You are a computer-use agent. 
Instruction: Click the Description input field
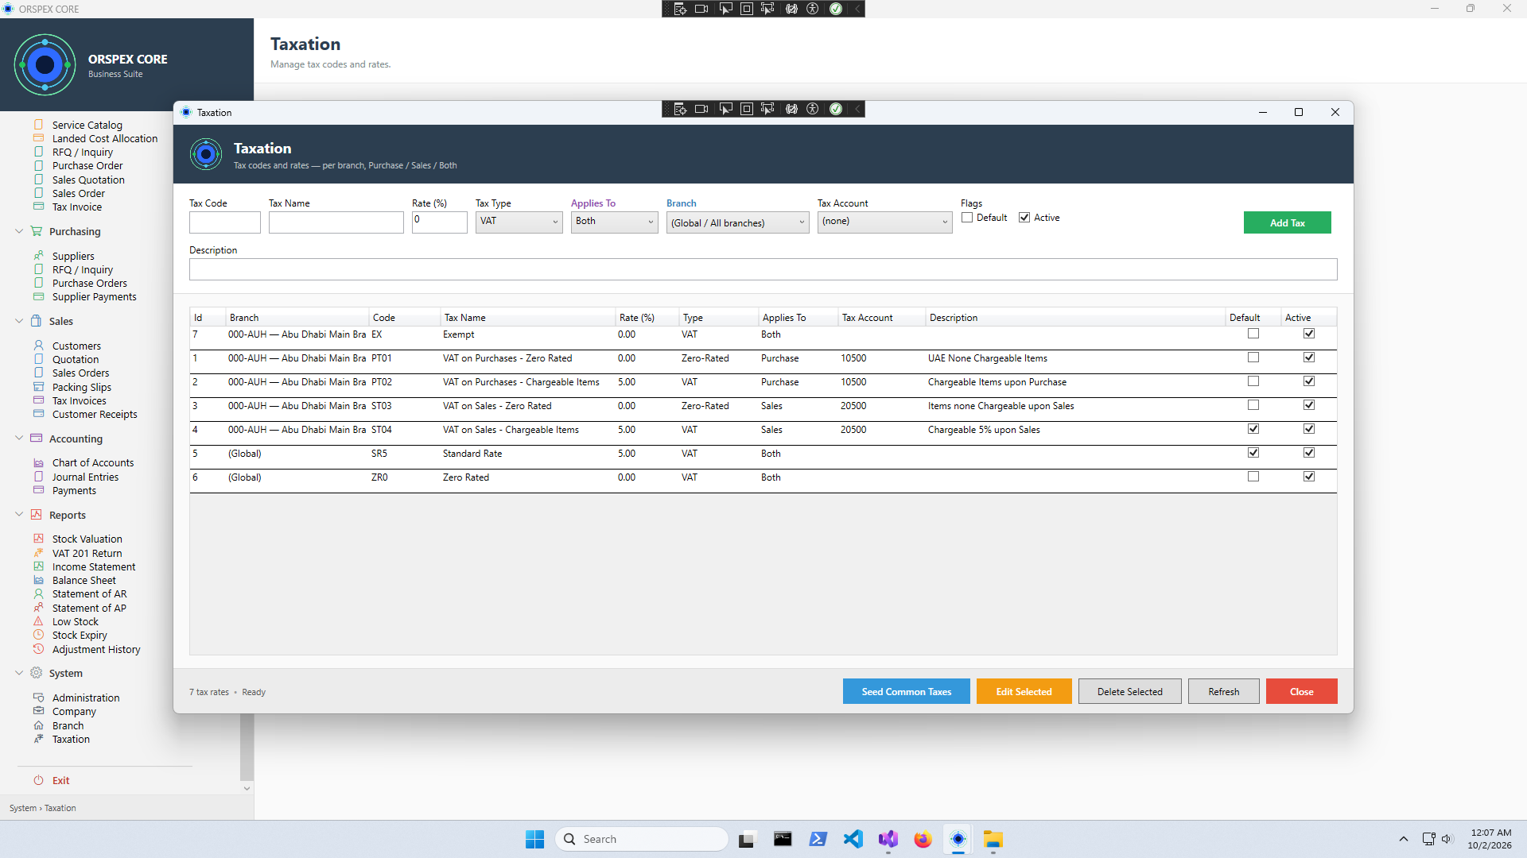(x=763, y=269)
